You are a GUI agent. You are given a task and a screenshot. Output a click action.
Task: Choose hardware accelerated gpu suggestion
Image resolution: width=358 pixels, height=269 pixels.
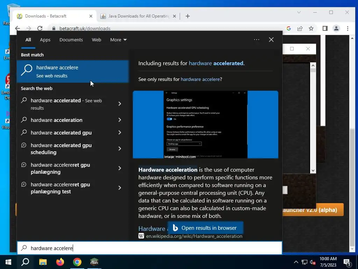coord(61,133)
